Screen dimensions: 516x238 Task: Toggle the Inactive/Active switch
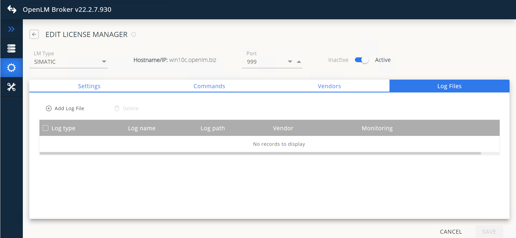pos(361,60)
